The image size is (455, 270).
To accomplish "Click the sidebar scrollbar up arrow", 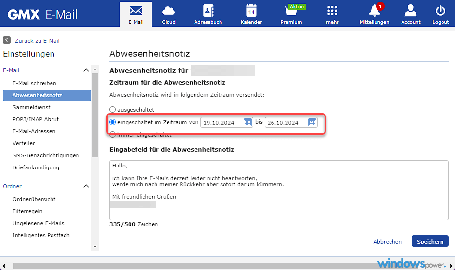I will coord(95,69).
